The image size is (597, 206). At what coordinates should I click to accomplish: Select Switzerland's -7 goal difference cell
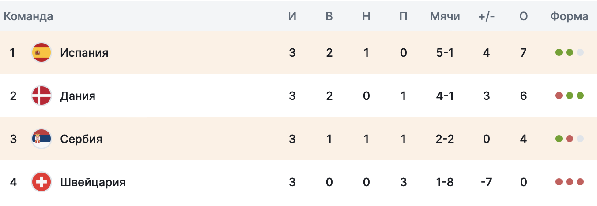(487, 182)
